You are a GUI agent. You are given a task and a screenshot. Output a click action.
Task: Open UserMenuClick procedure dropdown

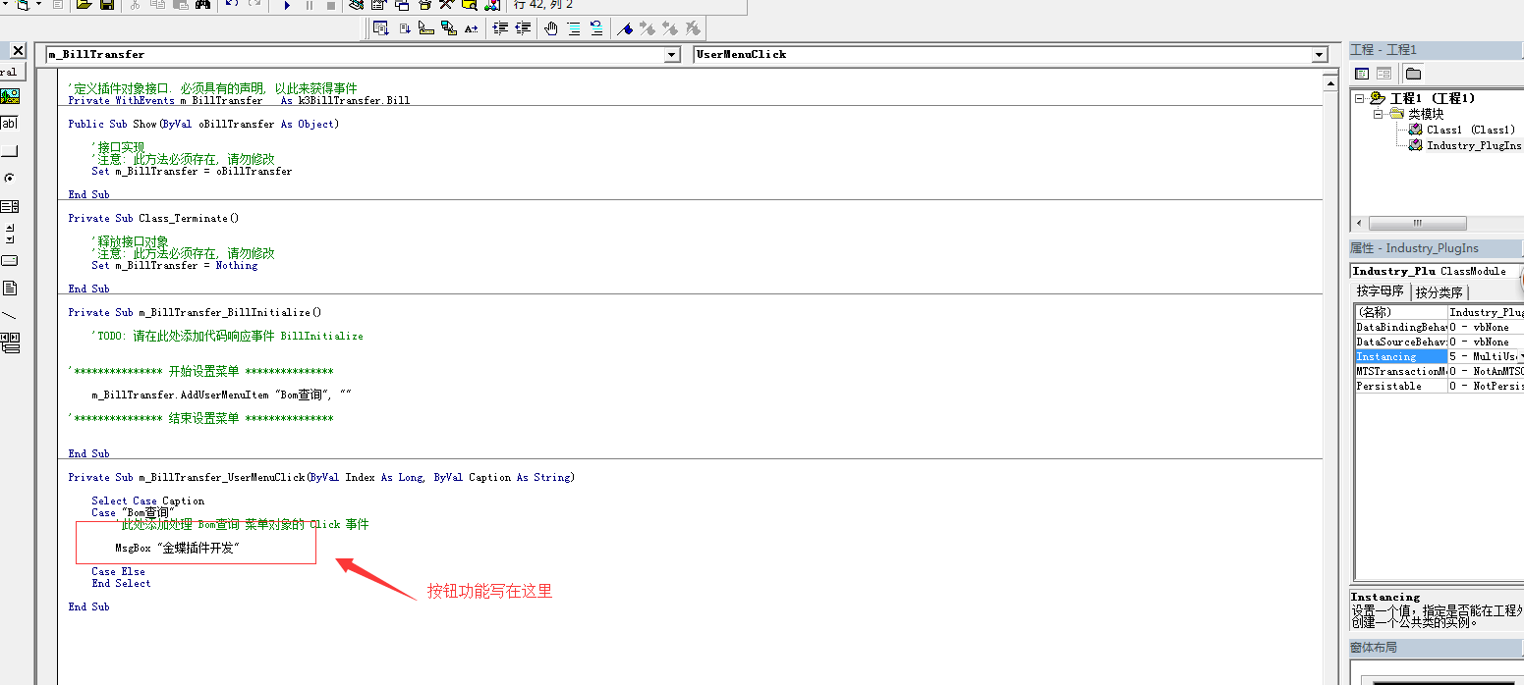click(x=1319, y=55)
